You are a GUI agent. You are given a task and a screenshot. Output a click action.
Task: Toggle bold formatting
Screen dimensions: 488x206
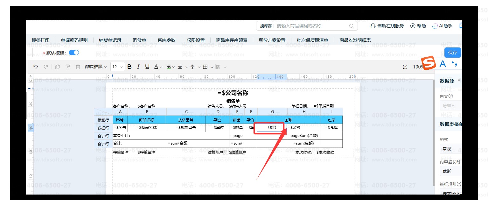pos(129,67)
